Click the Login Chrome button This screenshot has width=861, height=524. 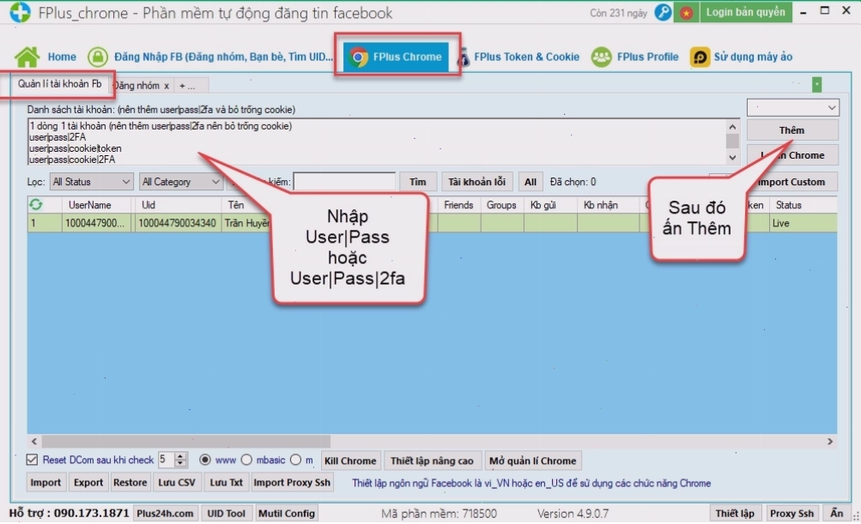click(792, 155)
